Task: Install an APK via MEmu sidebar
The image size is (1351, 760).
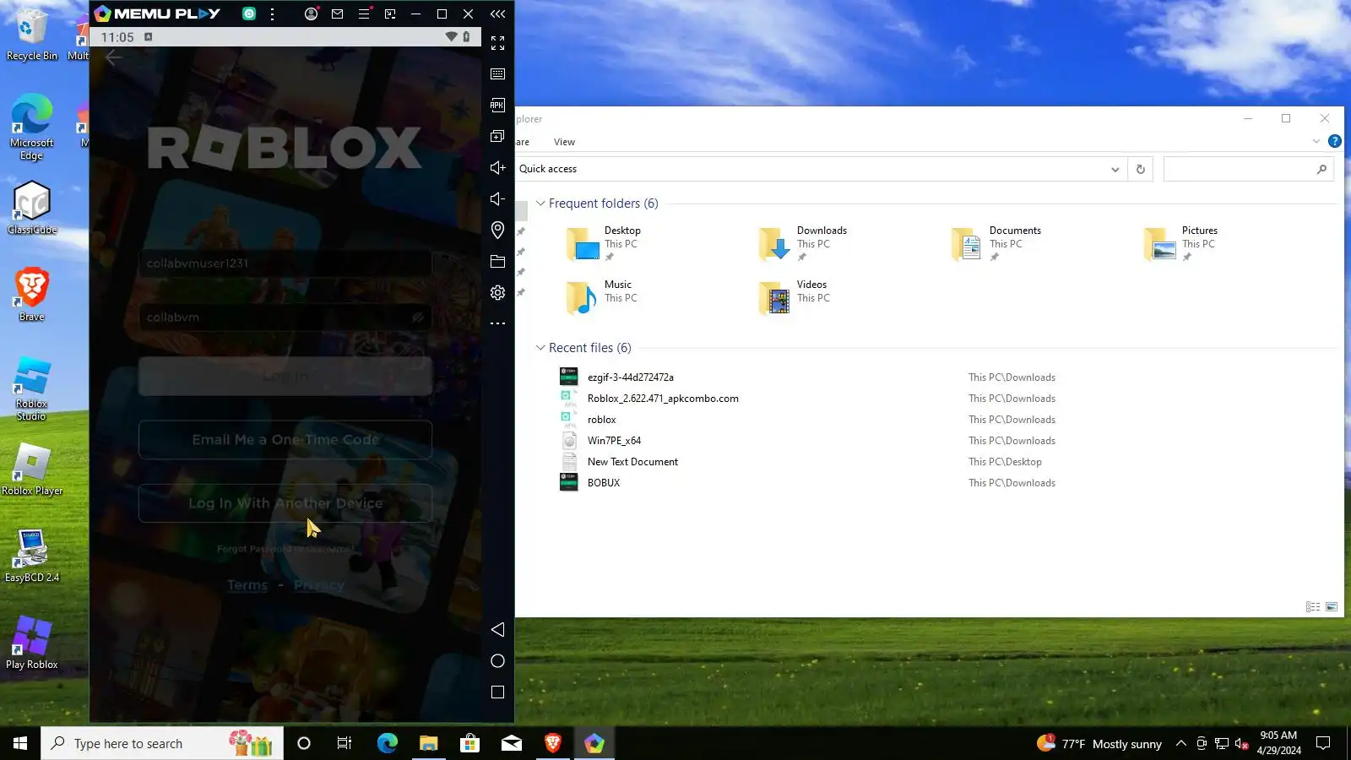Action: [x=498, y=105]
